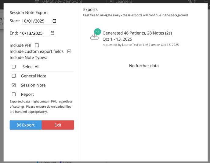Click the printer icon inside Export button
Screen dimensions: 210x163
pyautogui.click(x=19, y=125)
